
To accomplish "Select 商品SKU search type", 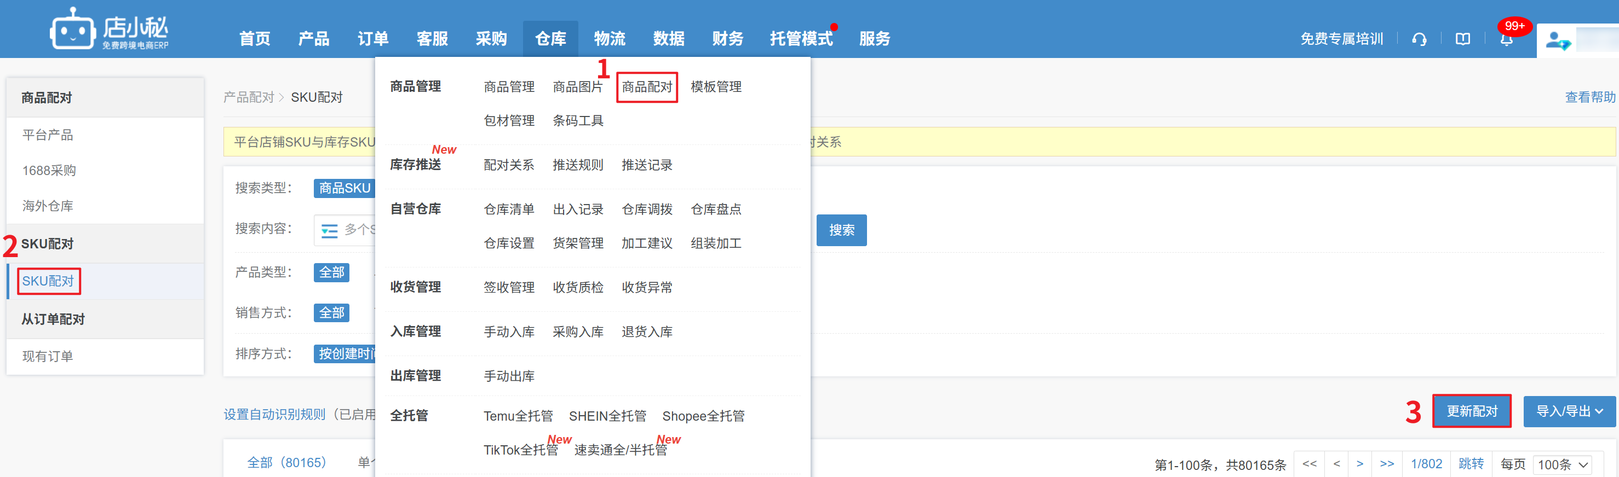I will point(345,188).
